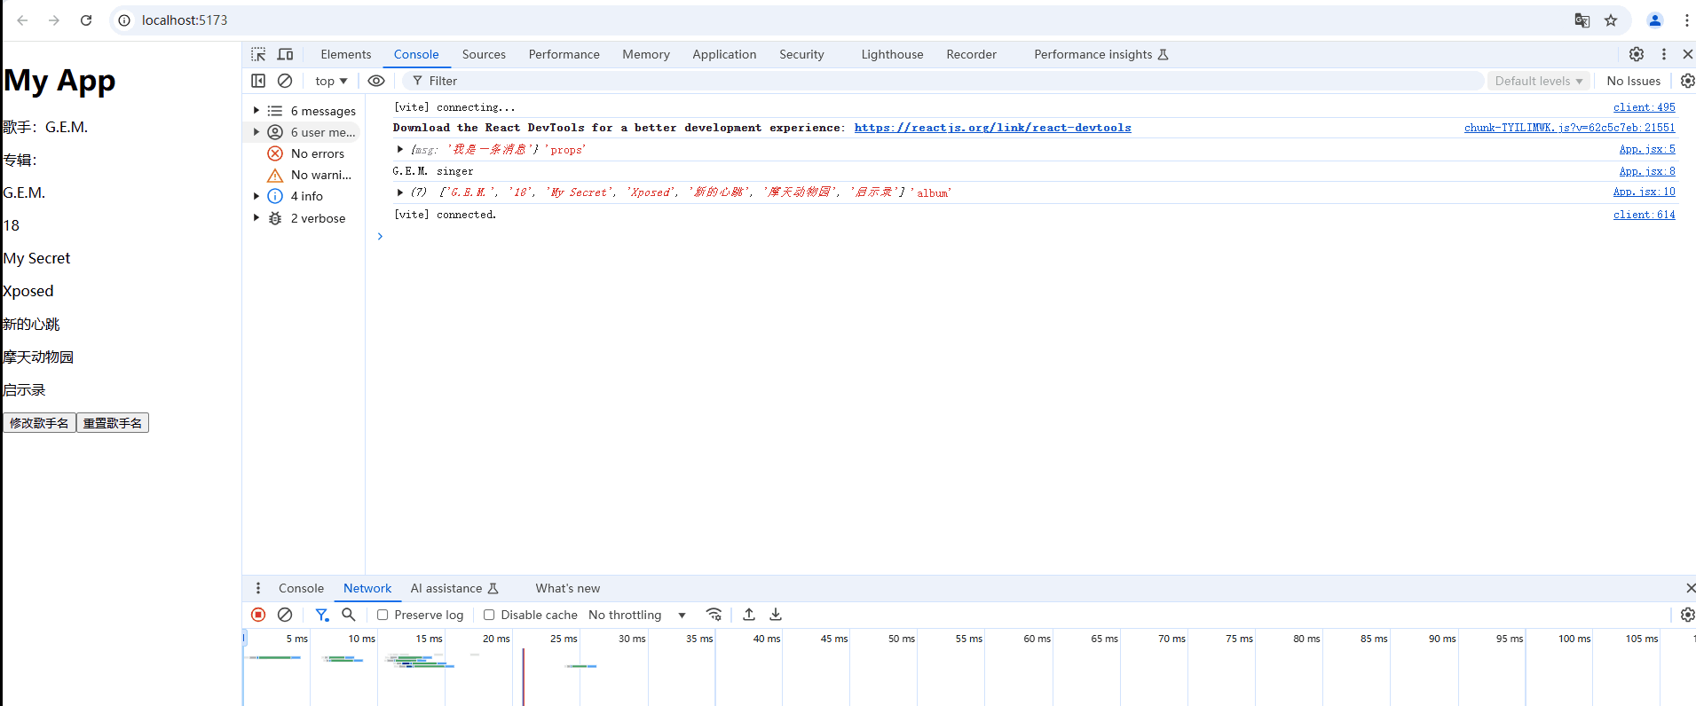The image size is (1696, 706).
Task: Focus the console Filter field
Action: 943,81
